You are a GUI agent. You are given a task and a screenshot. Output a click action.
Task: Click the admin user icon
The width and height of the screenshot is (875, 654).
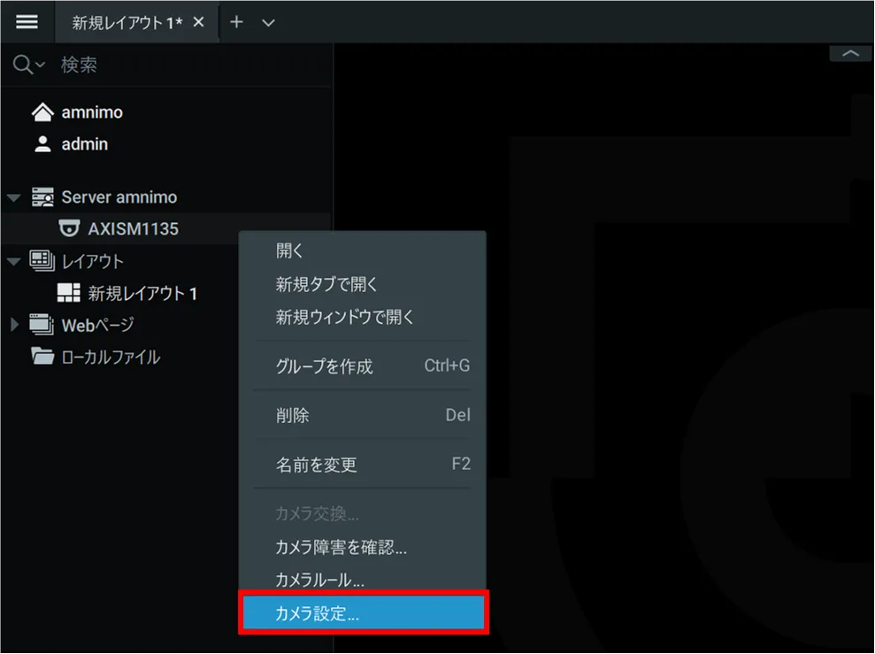click(x=42, y=144)
